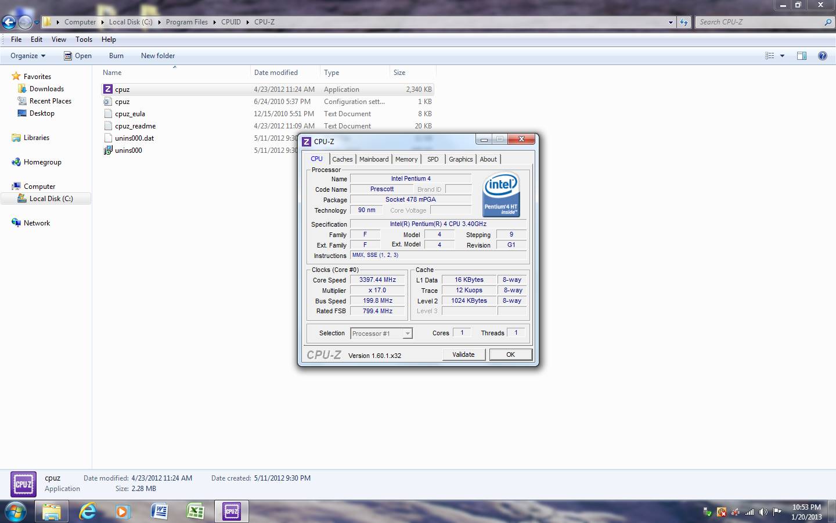836x523 pixels.
Task: Open the view options dropdown arrow
Action: tap(782, 56)
